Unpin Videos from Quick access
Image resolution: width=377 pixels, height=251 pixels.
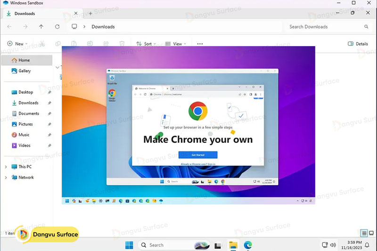click(x=49, y=146)
